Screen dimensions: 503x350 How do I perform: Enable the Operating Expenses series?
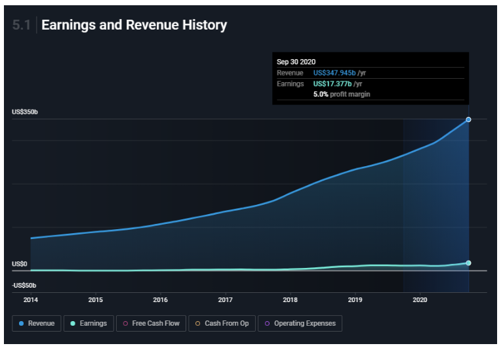pos(300,323)
